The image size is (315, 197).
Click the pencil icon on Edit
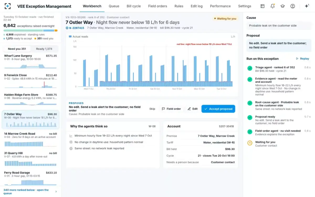click(x=189, y=109)
